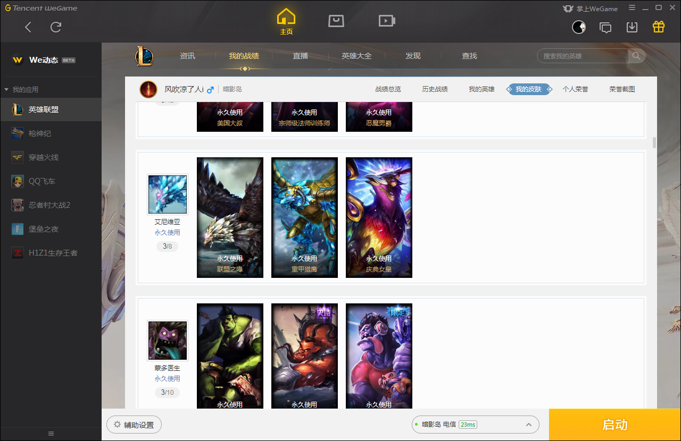This screenshot has width=681, height=441.
Task: Open the red Mundo skin card
Action: point(304,356)
